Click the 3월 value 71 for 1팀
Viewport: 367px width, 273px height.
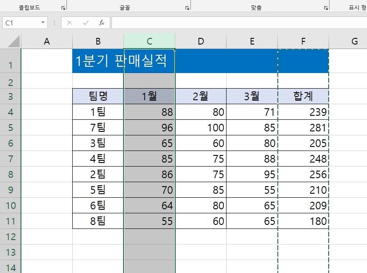coord(252,112)
